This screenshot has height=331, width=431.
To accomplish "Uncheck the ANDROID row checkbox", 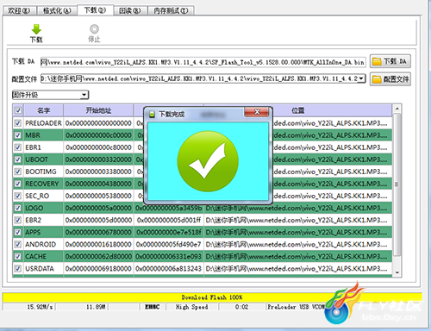I will 18,244.
